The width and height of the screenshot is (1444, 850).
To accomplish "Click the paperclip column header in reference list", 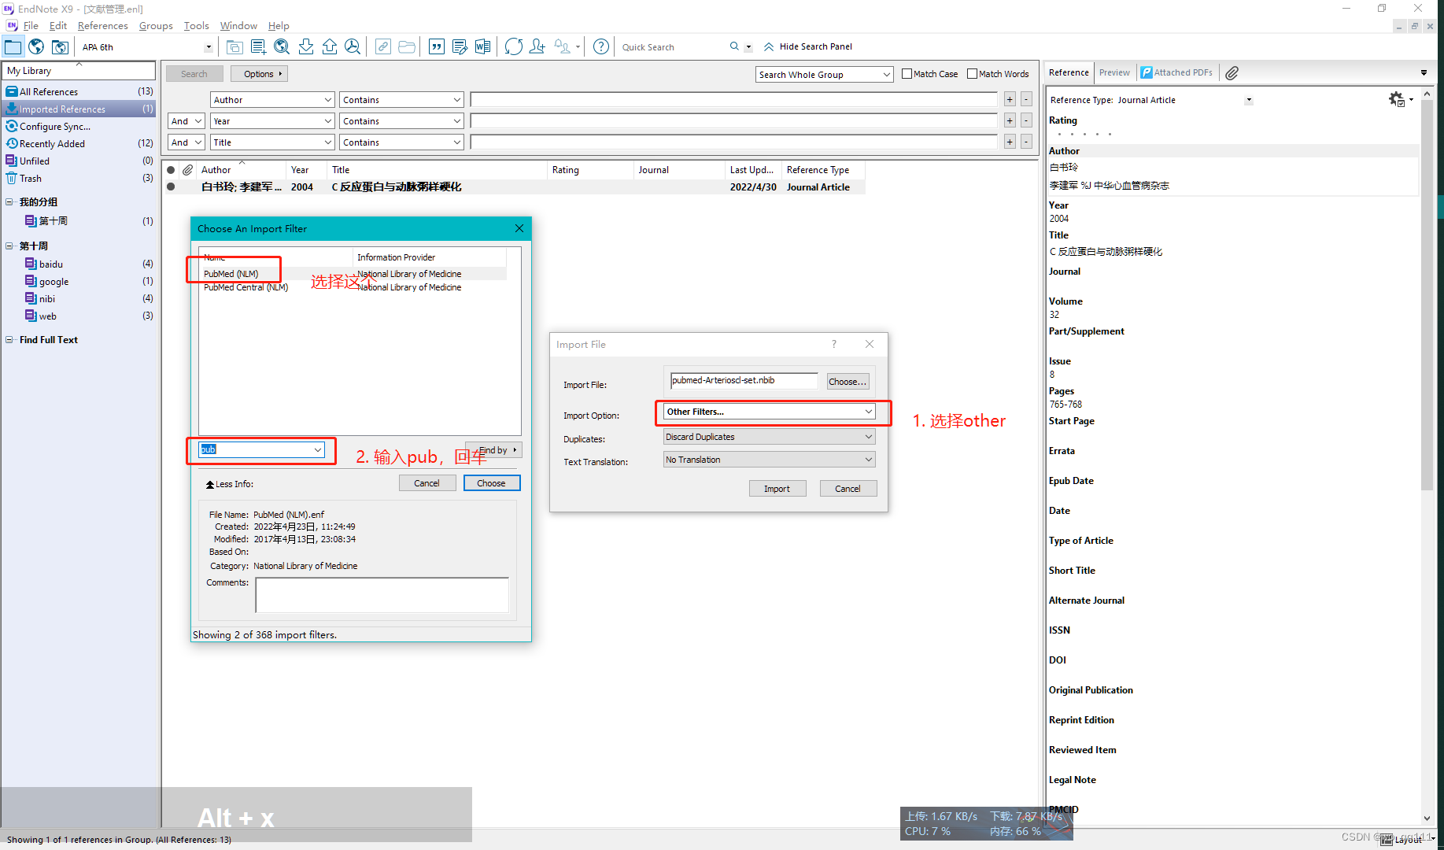I will (x=187, y=170).
